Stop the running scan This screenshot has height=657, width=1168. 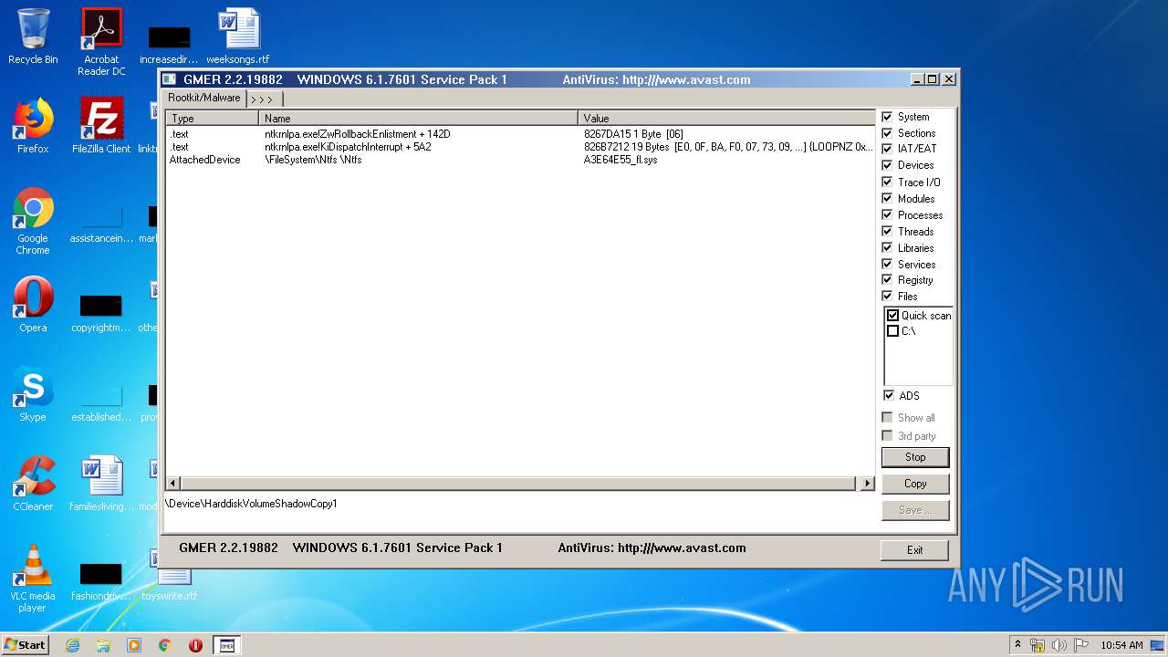(915, 457)
